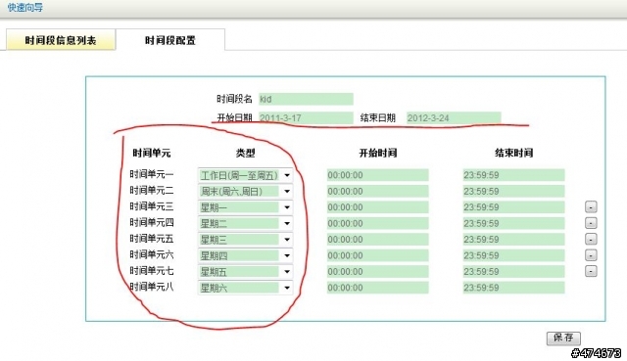Remove 时间单元六 row with minus button
This screenshot has height=361, width=627.
(x=591, y=254)
